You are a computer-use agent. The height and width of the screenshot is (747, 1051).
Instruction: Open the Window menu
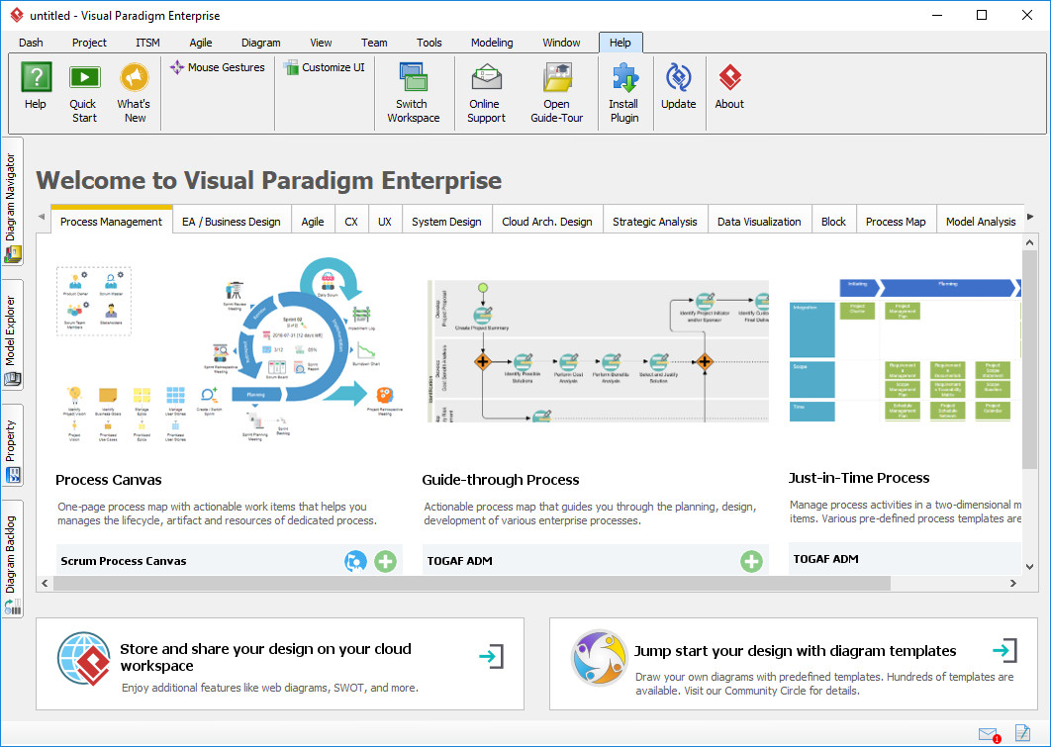click(561, 43)
